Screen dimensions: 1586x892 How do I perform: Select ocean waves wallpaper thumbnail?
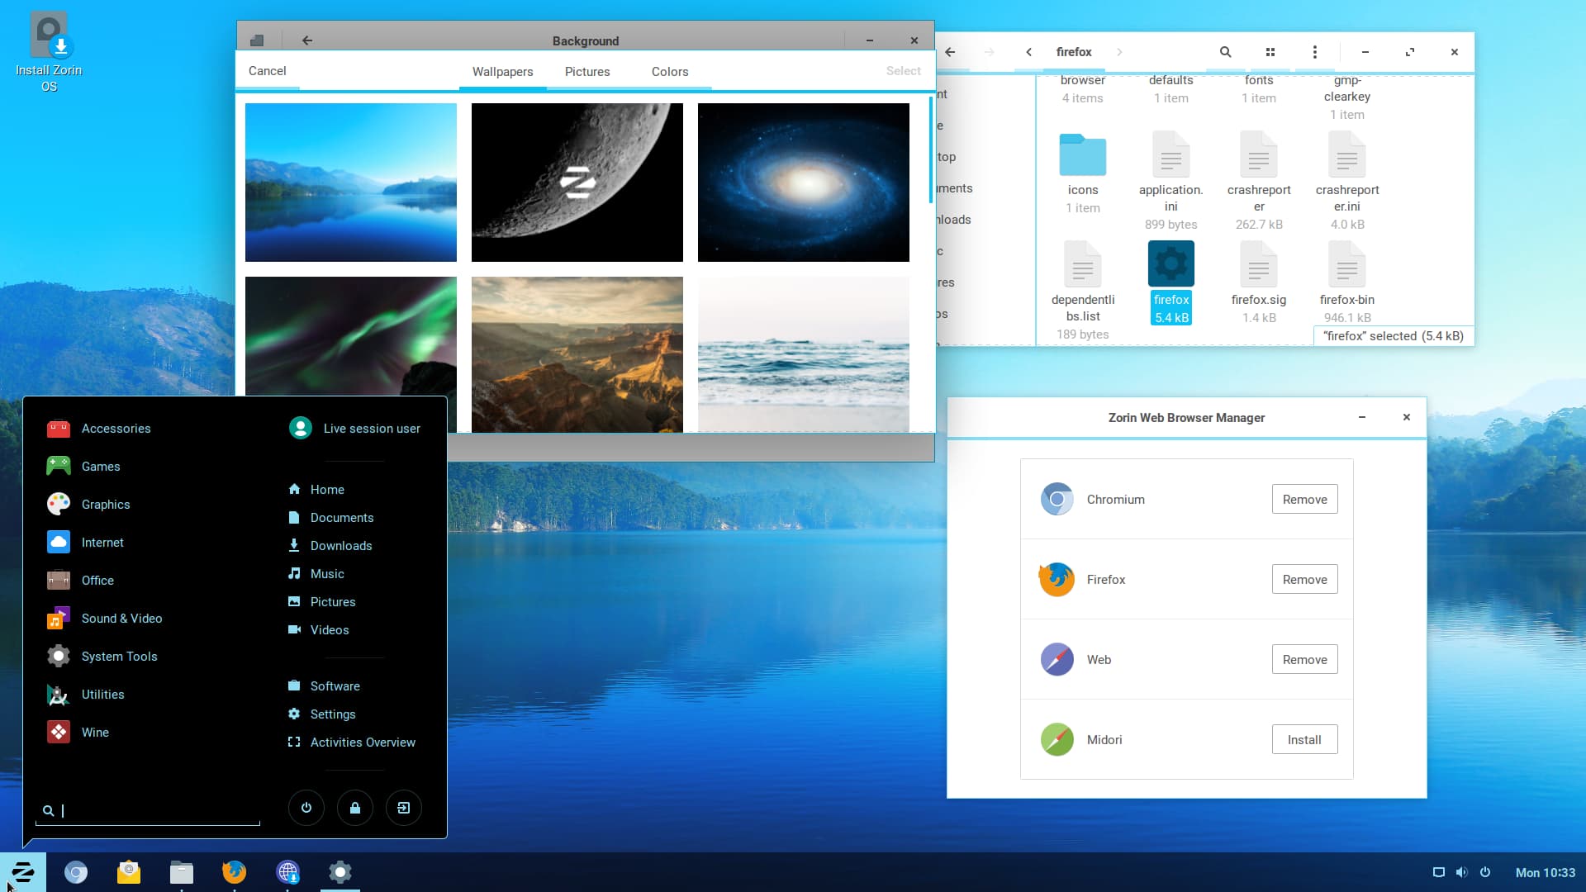(x=804, y=354)
